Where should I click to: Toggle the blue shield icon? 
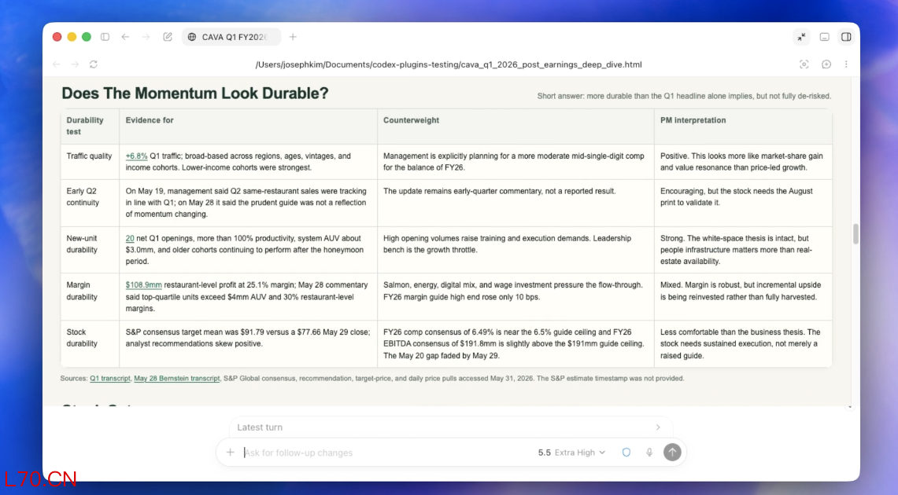click(626, 452)
